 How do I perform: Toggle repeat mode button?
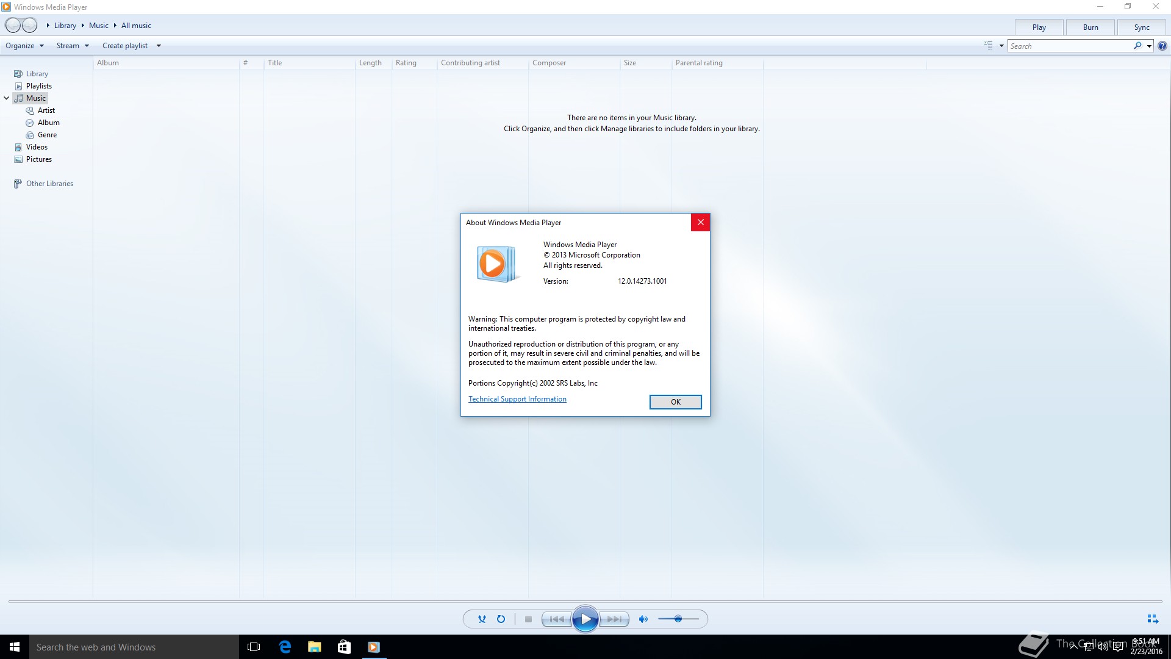501,619
